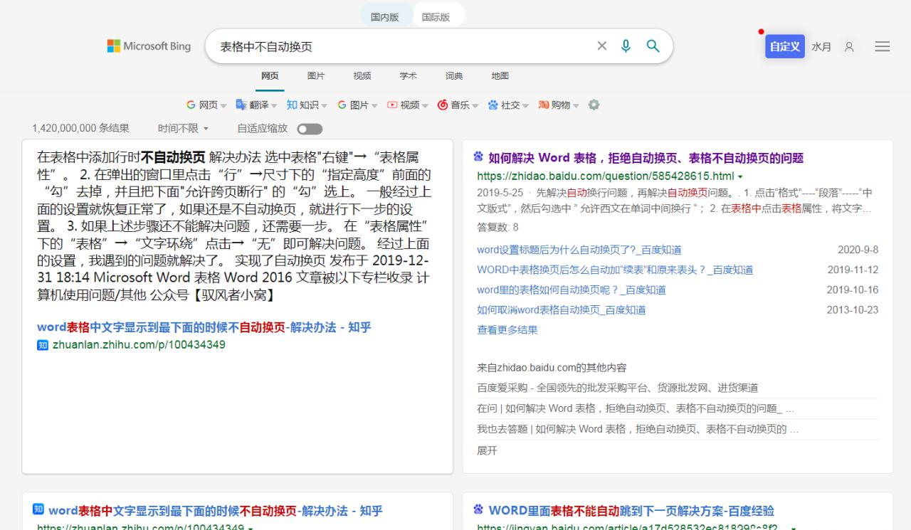
Task: Open word里的表格如何自动换页呢 link
Action: [x=572, y=290]
